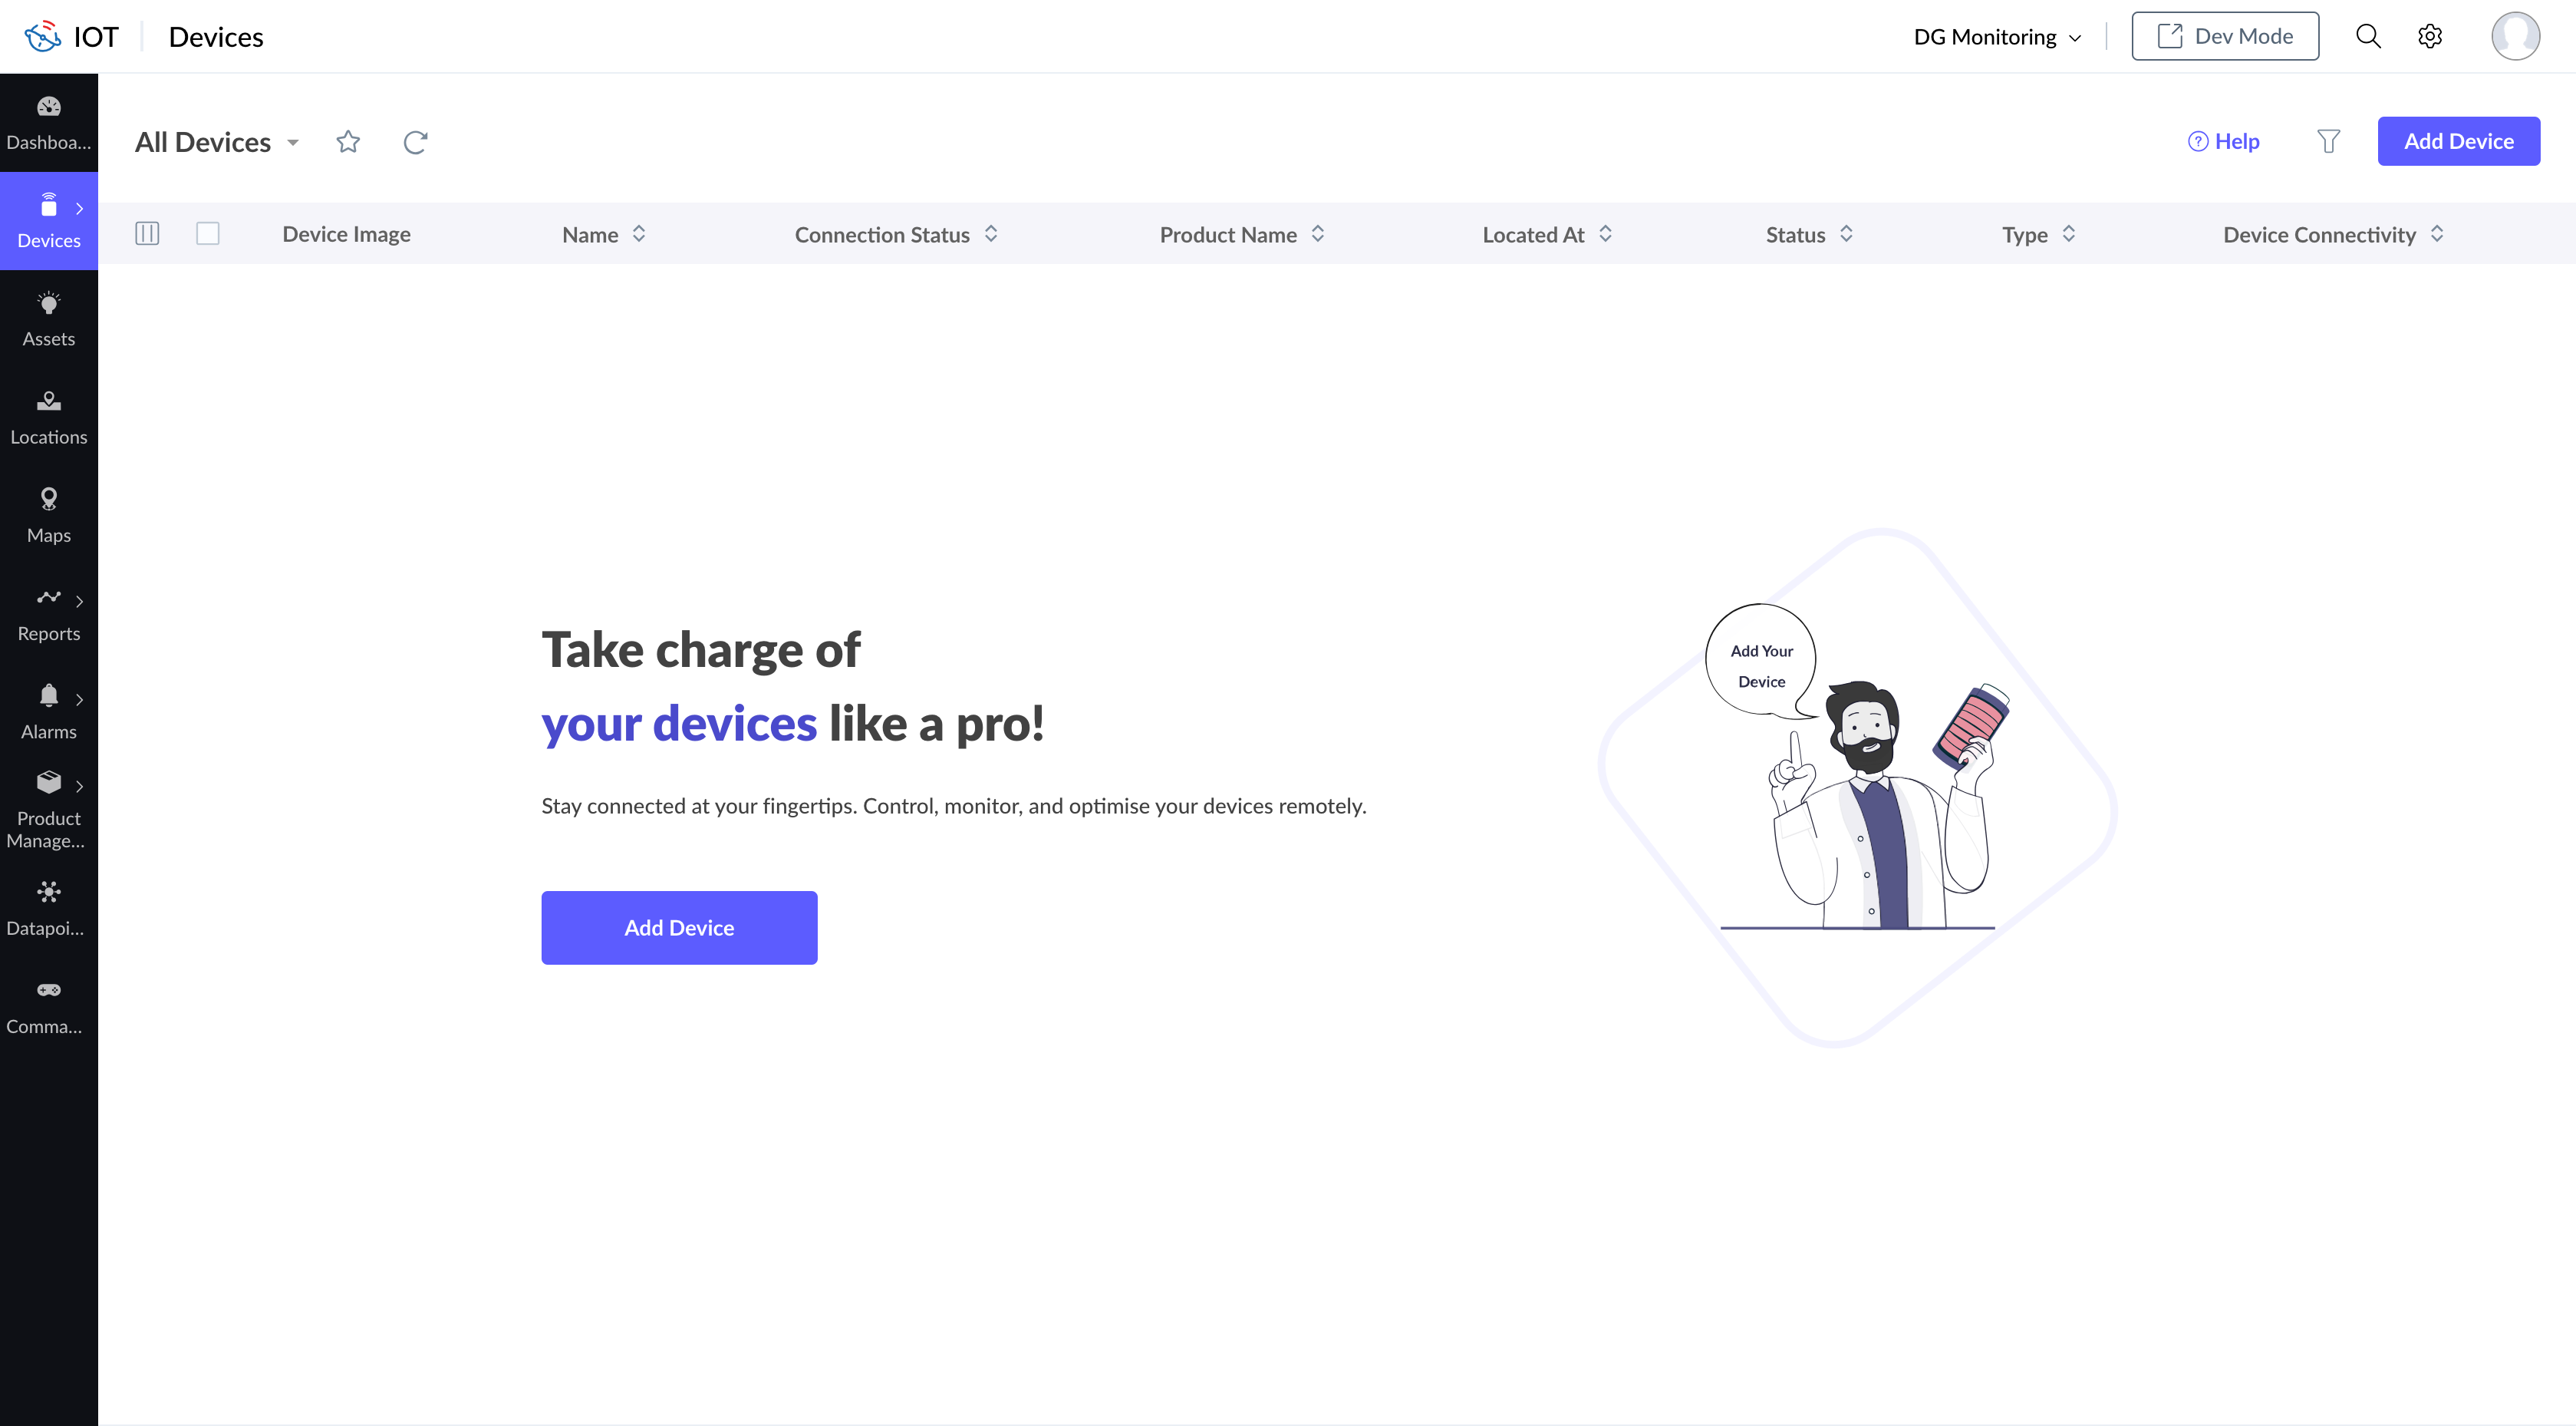
Task: Go to Maps in sidebar
Action: [48, 514]
